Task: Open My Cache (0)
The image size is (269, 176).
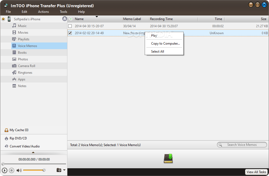Action: tap(19, 130)
